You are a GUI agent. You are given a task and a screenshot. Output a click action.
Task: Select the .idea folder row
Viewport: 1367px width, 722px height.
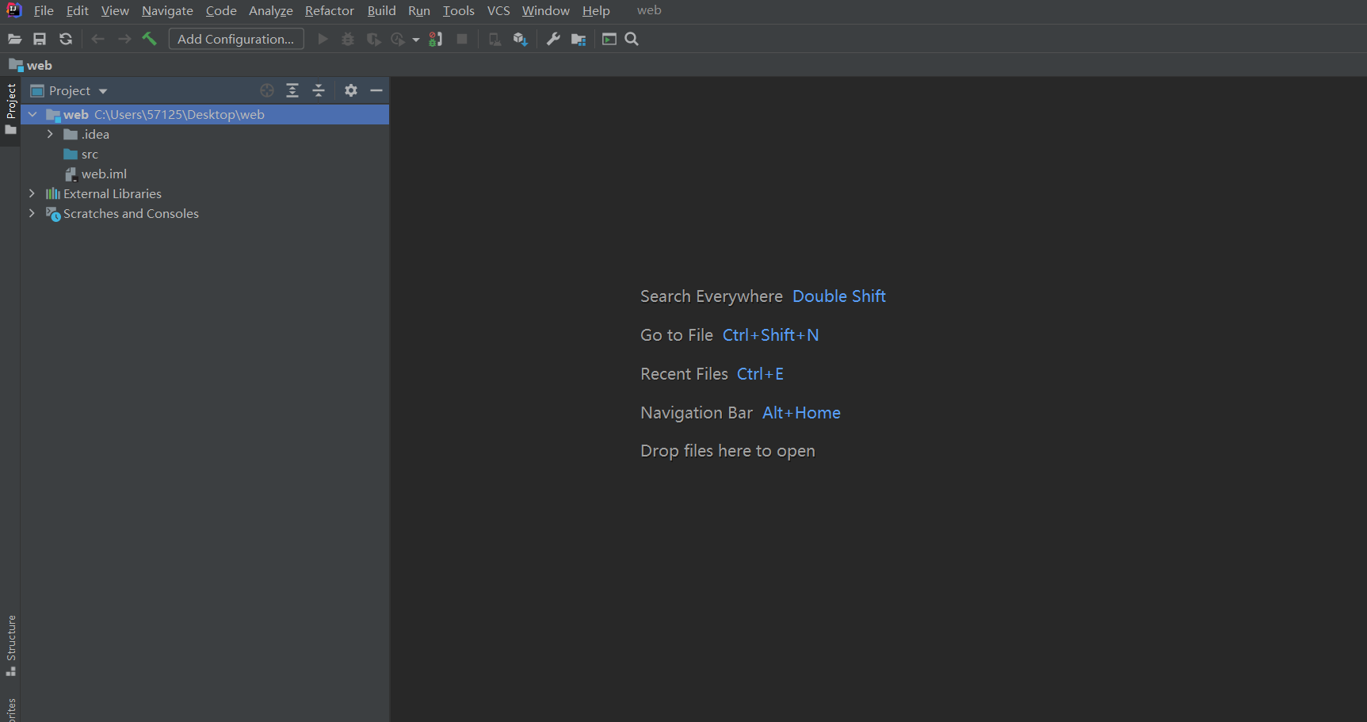click(x=205, y=134)
